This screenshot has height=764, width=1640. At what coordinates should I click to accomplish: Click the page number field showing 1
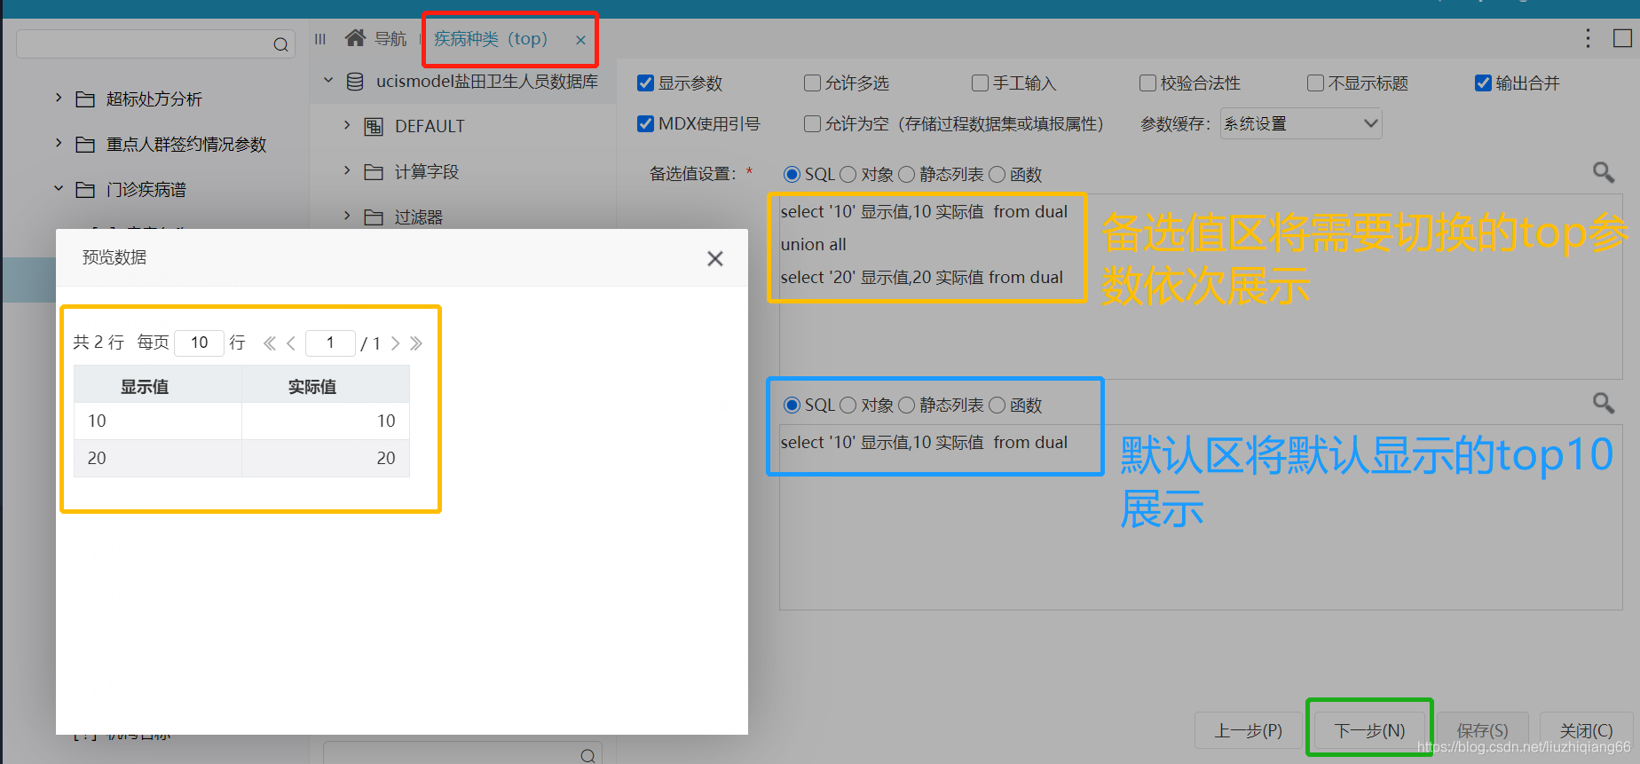pos(330,343)
